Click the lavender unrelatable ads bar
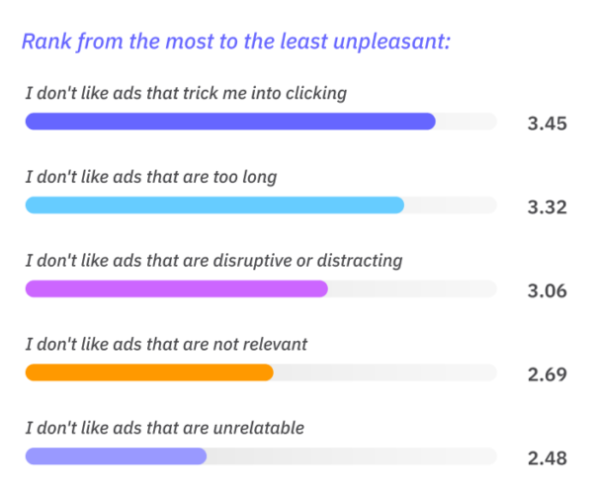The width and height of the screenshot is (593, 495). (116, 456)
